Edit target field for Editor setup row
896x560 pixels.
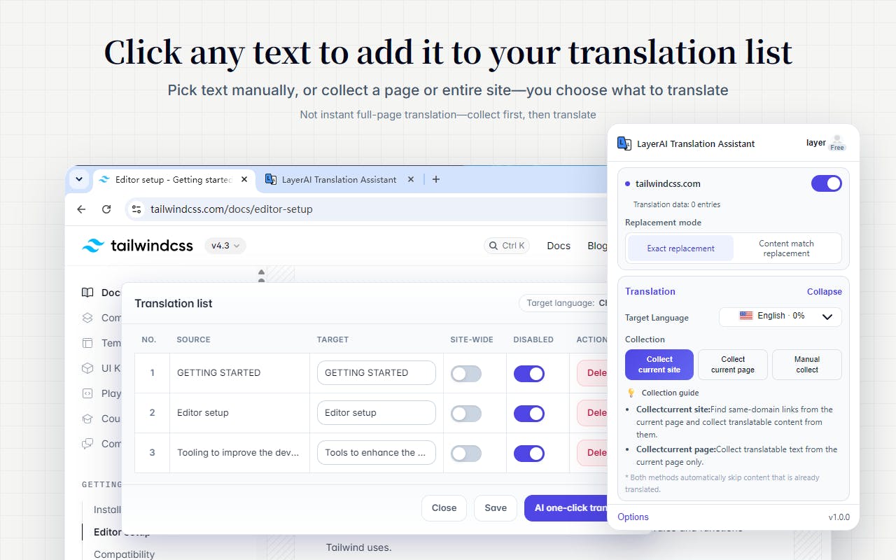point(377,412)
